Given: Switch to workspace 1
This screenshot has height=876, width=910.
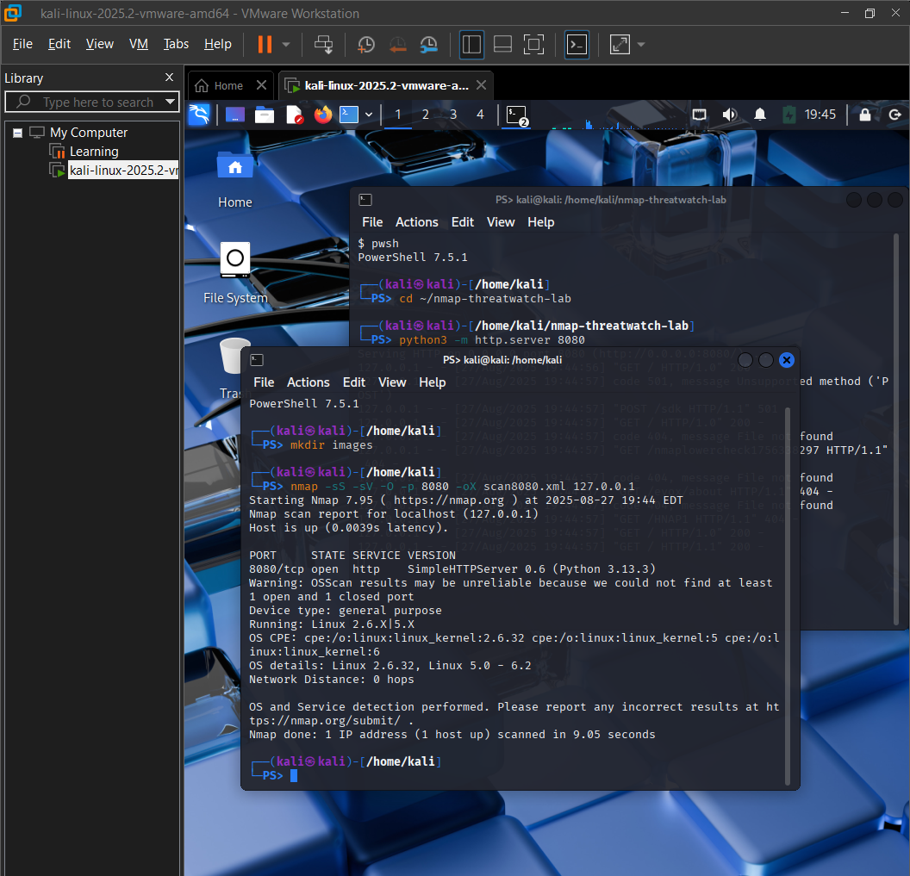Looking at the screenshot, I should 398,115.
